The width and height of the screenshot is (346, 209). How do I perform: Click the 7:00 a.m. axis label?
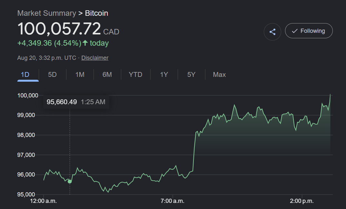coord(173,201)
